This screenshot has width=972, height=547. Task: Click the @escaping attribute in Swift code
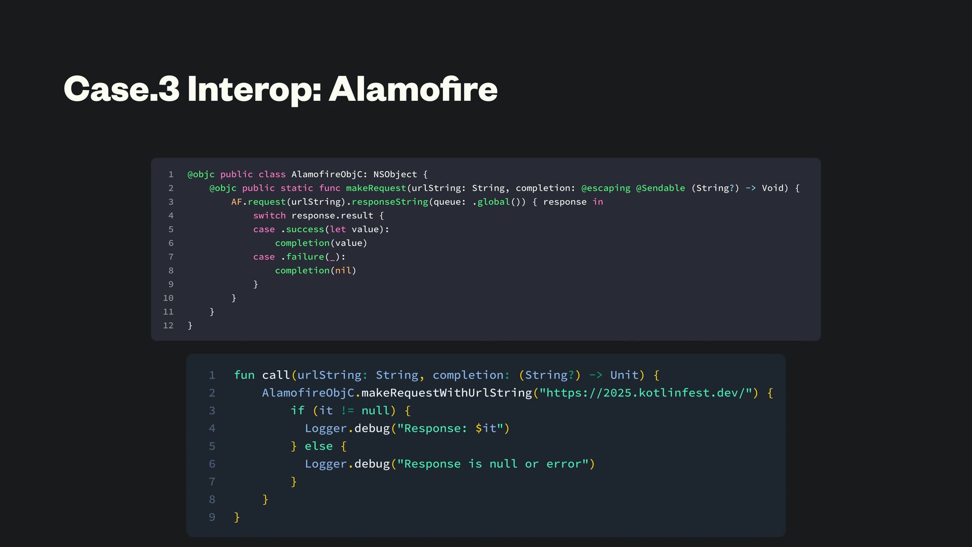coord(605,188)
